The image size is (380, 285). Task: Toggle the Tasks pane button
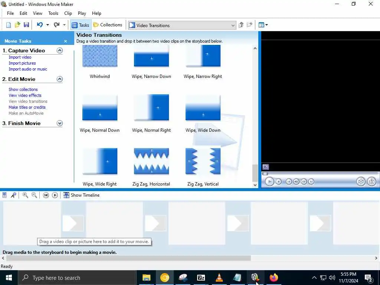click(81, 25)
